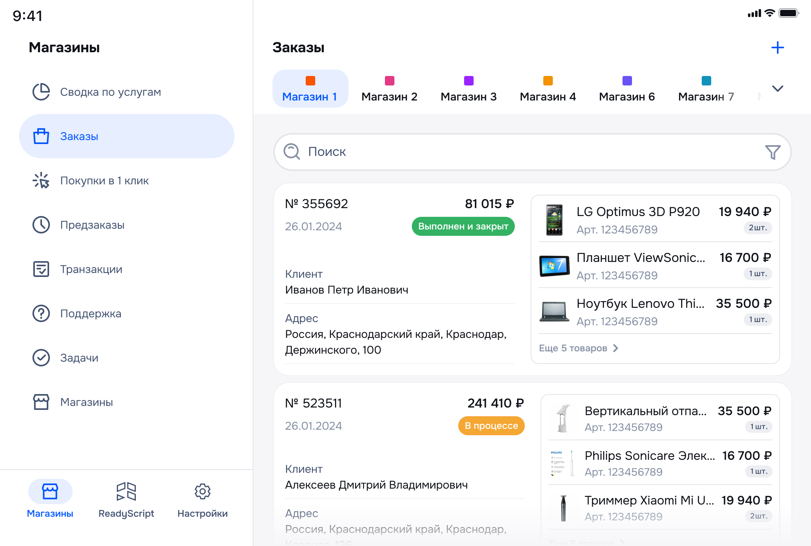The width and height of the screenshot is (811, 546).
Task: Tap the ReadyScript logo icon in bottom bar
Action: (126, 491)
